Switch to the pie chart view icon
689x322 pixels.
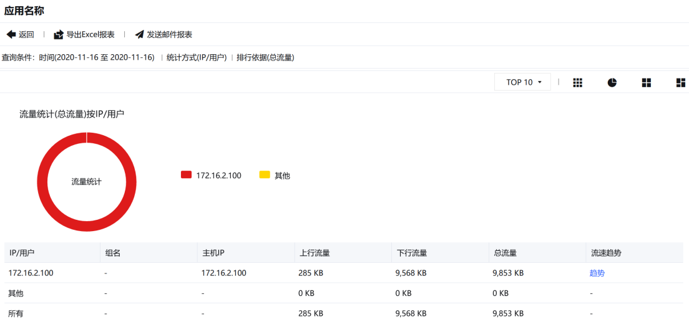612,83
